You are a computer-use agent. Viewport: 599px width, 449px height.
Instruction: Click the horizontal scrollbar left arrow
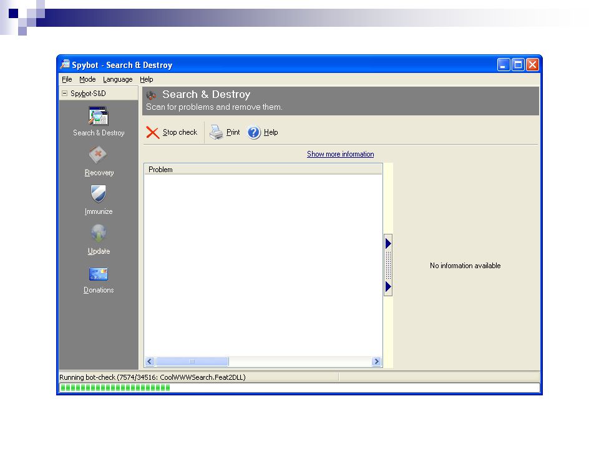point(150,361)
